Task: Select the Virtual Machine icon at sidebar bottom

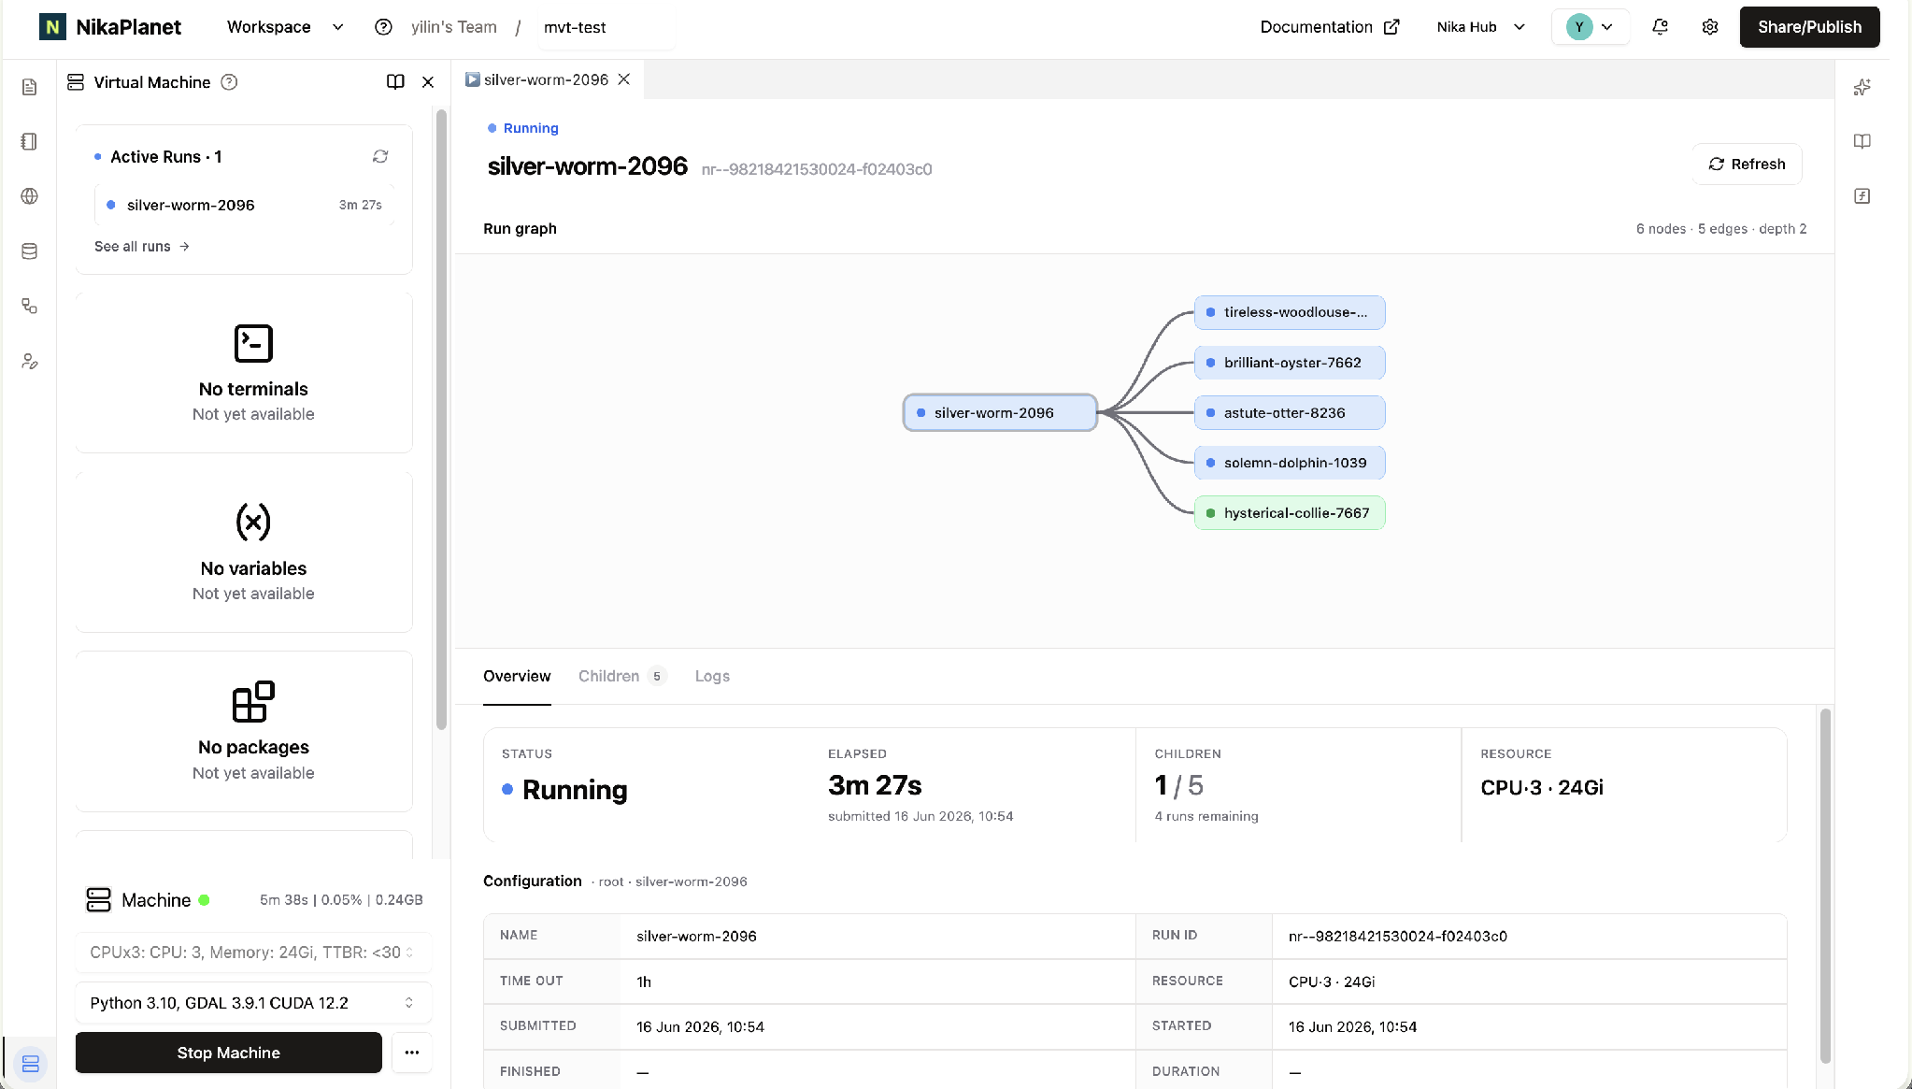Action: [30, 1064]
